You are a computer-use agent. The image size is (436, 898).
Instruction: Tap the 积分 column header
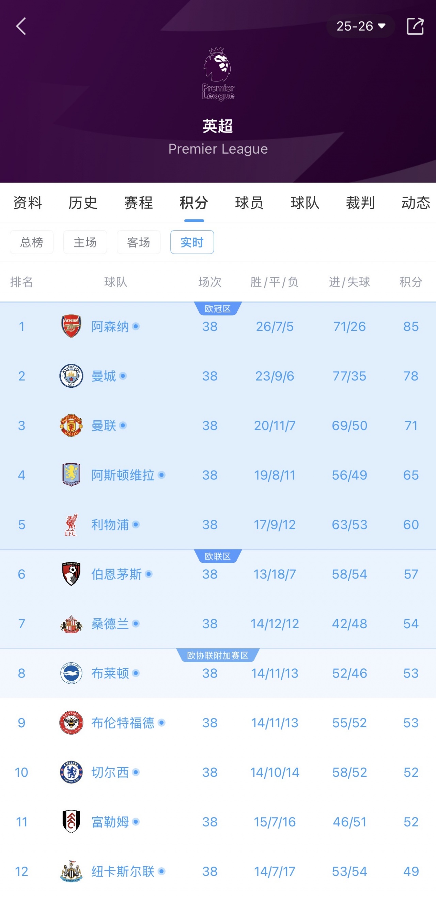(x=411, y=282)
